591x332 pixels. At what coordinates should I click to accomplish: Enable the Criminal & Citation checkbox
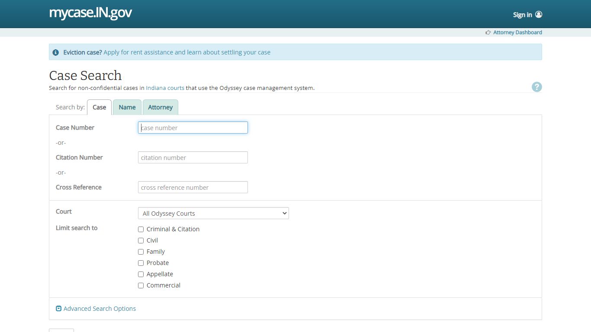pos(141,229)
